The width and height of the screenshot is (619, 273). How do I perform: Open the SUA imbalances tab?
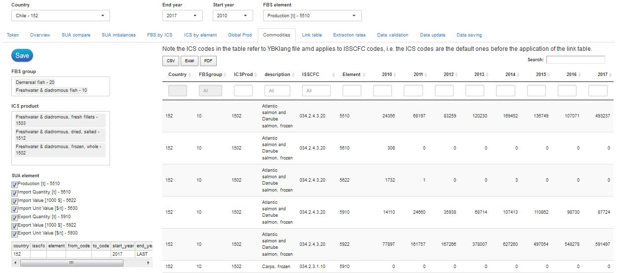[118, 35]
